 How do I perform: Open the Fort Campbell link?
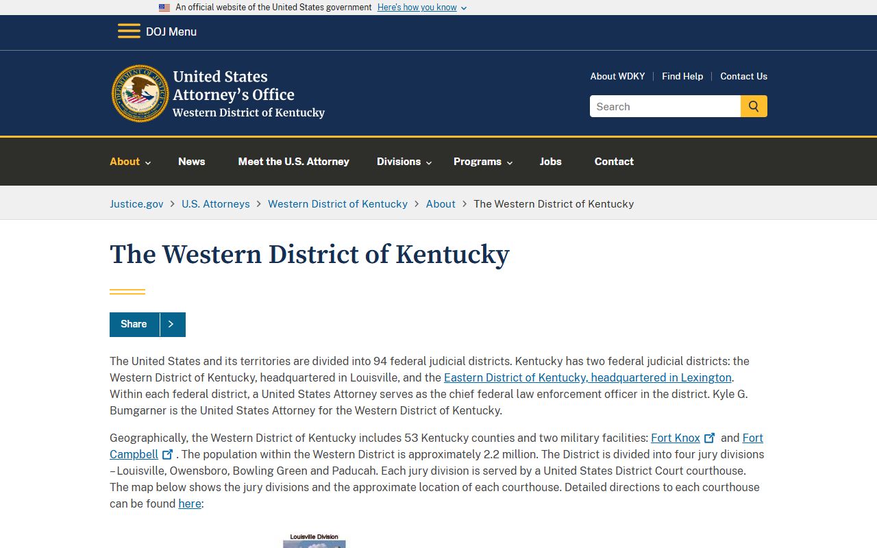click(436, 446)
